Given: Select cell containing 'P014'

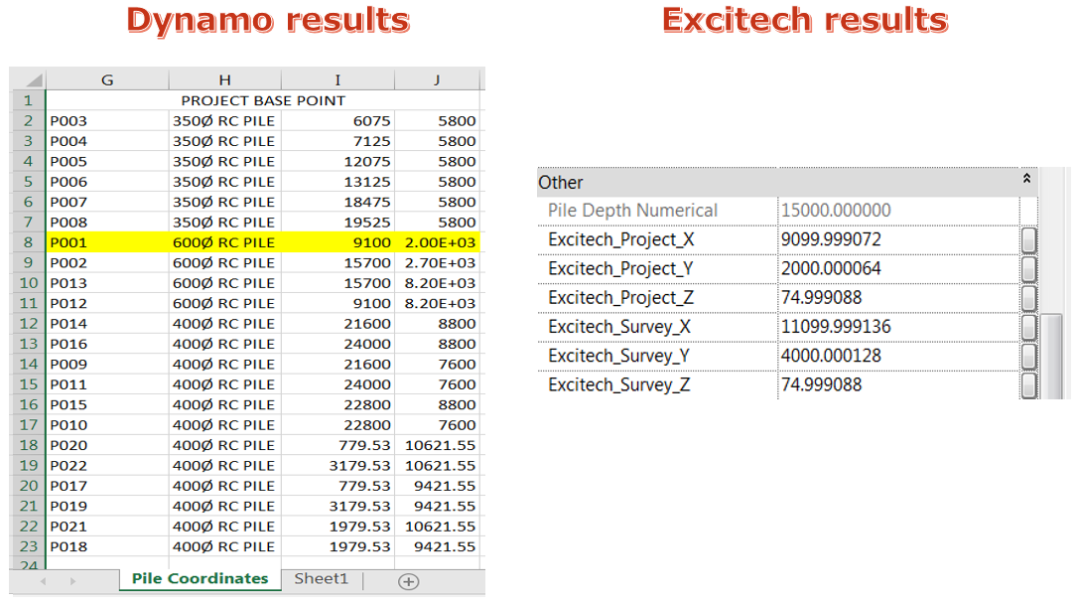Looking at the screenshot, I should tap(107, 323).
